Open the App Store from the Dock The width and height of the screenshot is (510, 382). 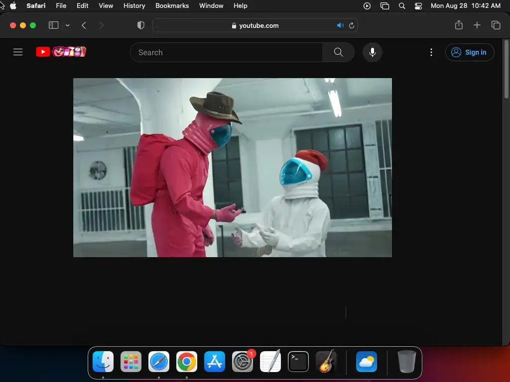[215, 362]
